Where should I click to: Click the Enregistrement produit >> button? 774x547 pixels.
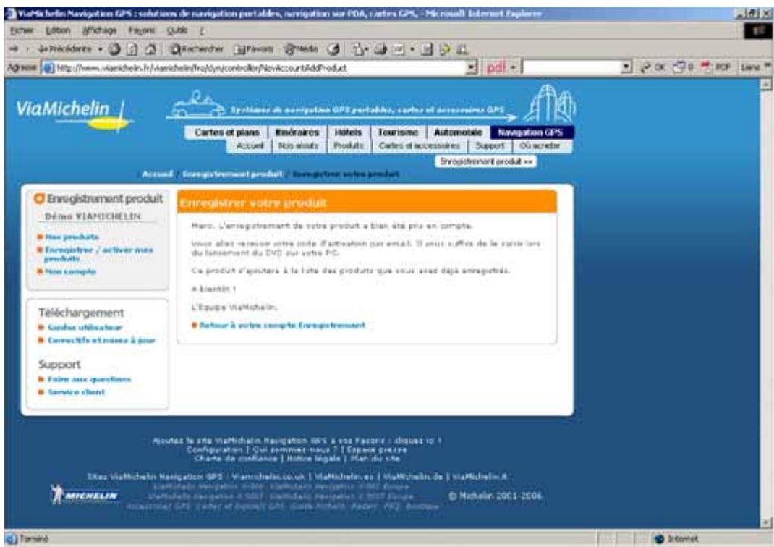click(485, 161)
